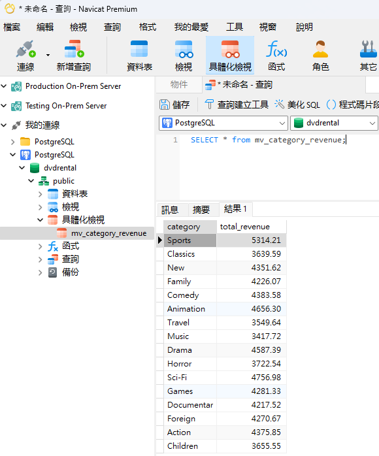Click the public schema icon
The height and width of the screenshot is (456, 379).
point(44,181)
